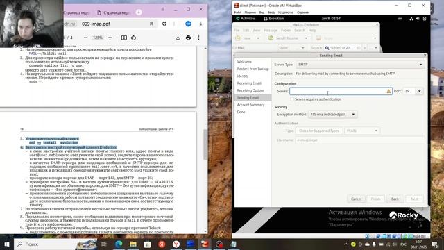This screenshot has height=250, width=444.
Task: Open authentication type PLAIN dropdown
Action: pos(362,131)
